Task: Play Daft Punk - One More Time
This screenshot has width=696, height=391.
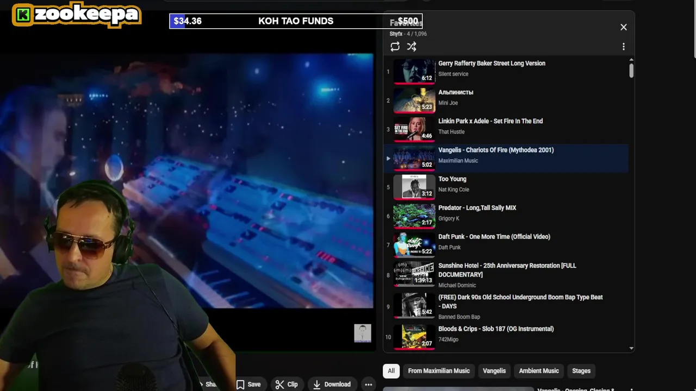Action: coord(494,237)
